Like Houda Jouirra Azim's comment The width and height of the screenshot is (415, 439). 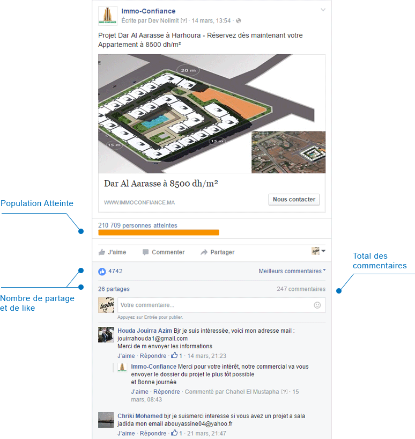coord(126,356)
